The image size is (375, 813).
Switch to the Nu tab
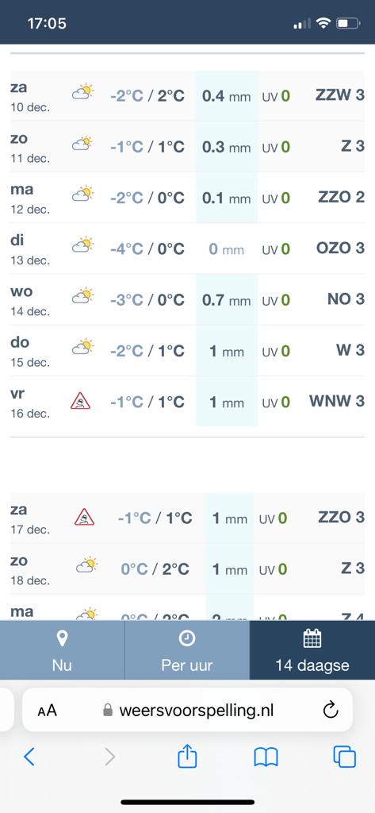click(x=62, y=650)
